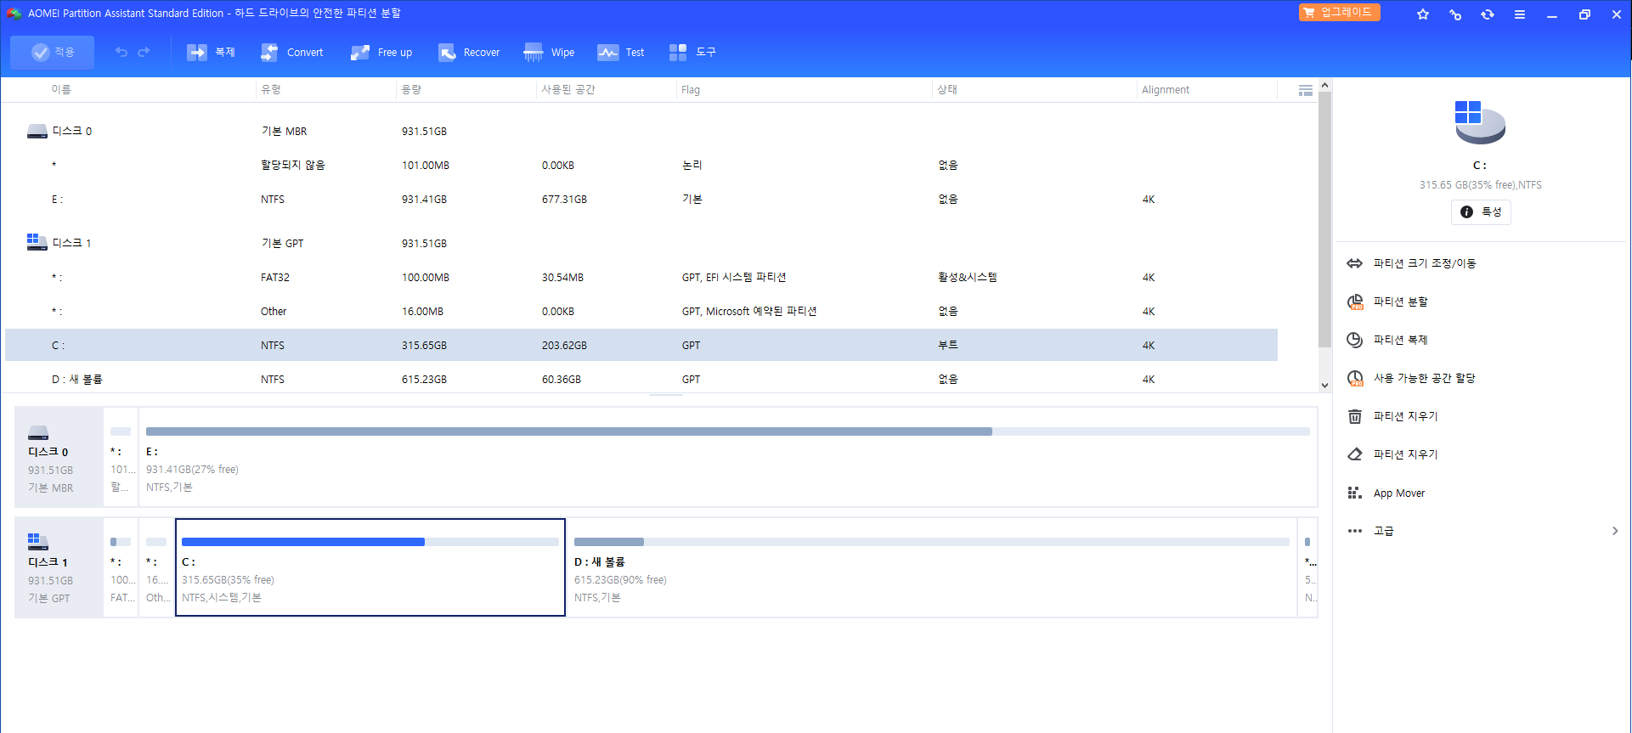1632x733 pixels.
Task: Click the 디스크 1 block in disk map
Action: 59,567
